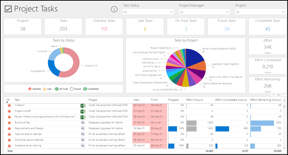Image resolution: width=288 pixels, height=155 pixels.
Task: Click the table vertical scrollbar thumb
Action: pyautogui.click(x=284, y=107)
